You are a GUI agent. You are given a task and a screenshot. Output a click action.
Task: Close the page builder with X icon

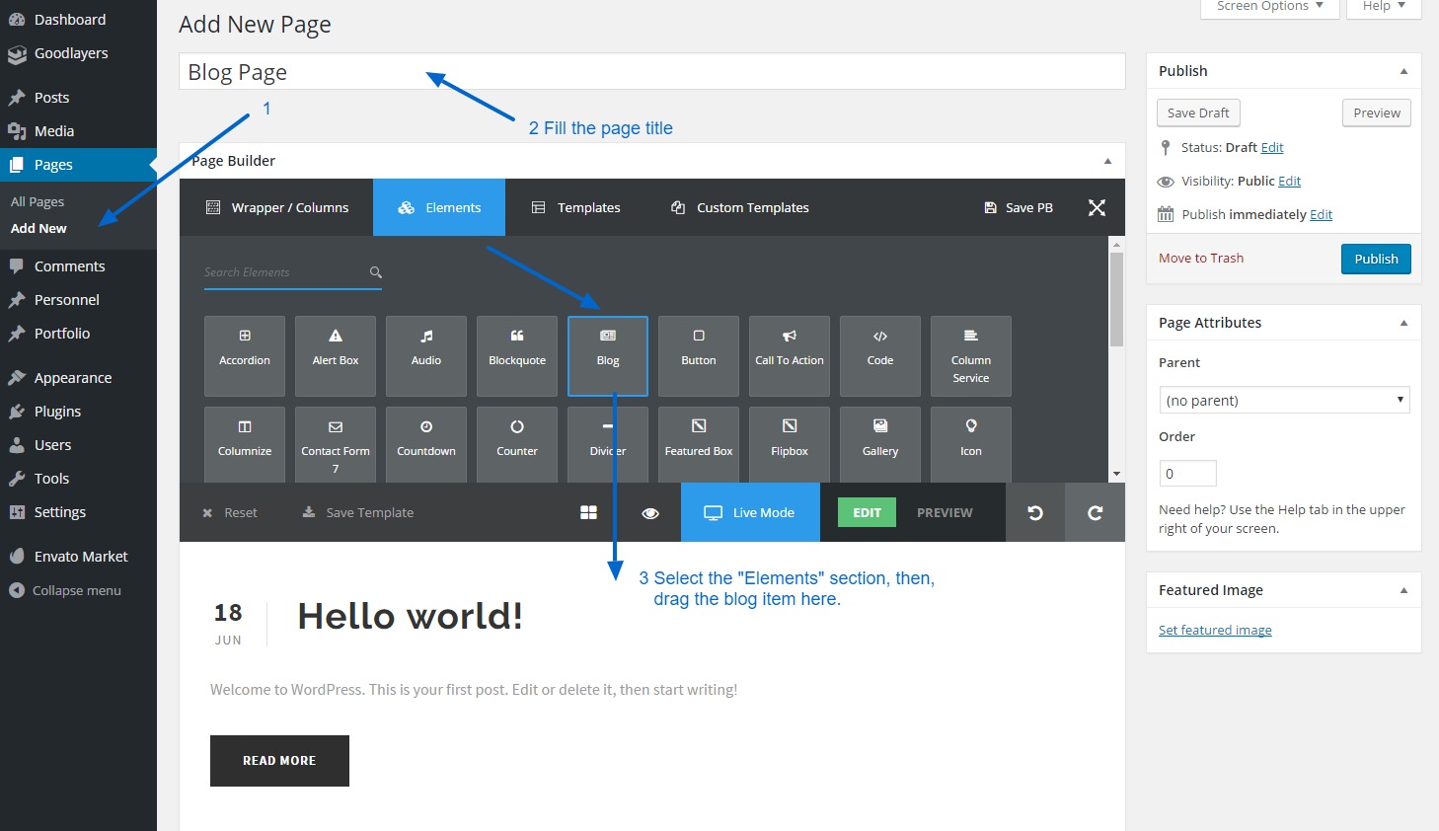click(x=1097, y=207)
